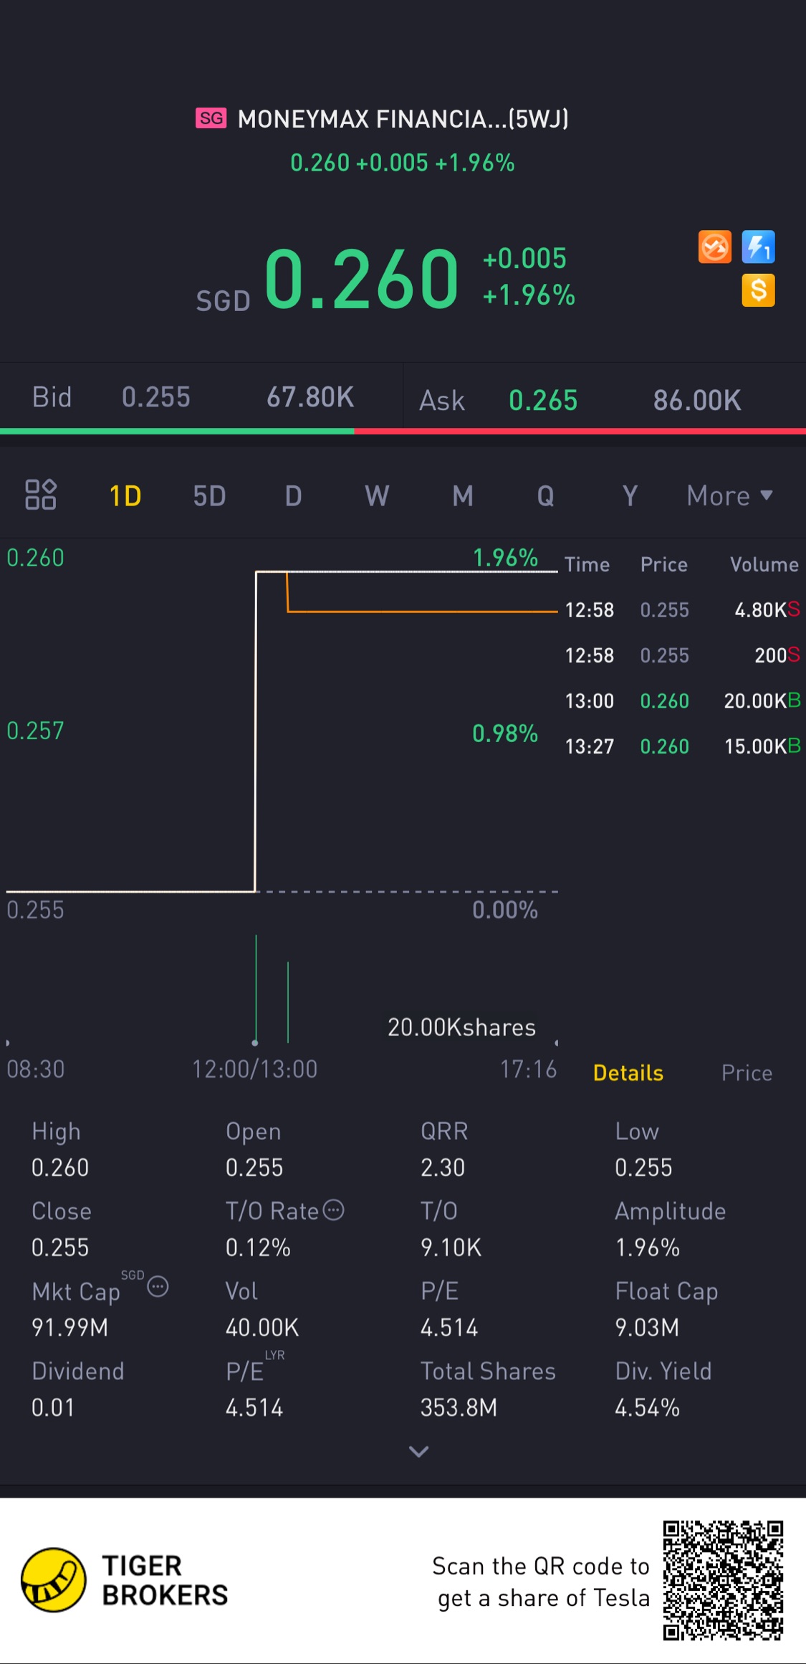
Task: Expand stock details with down chevron
Action: pyautogui.click(x=418, y=1451)
